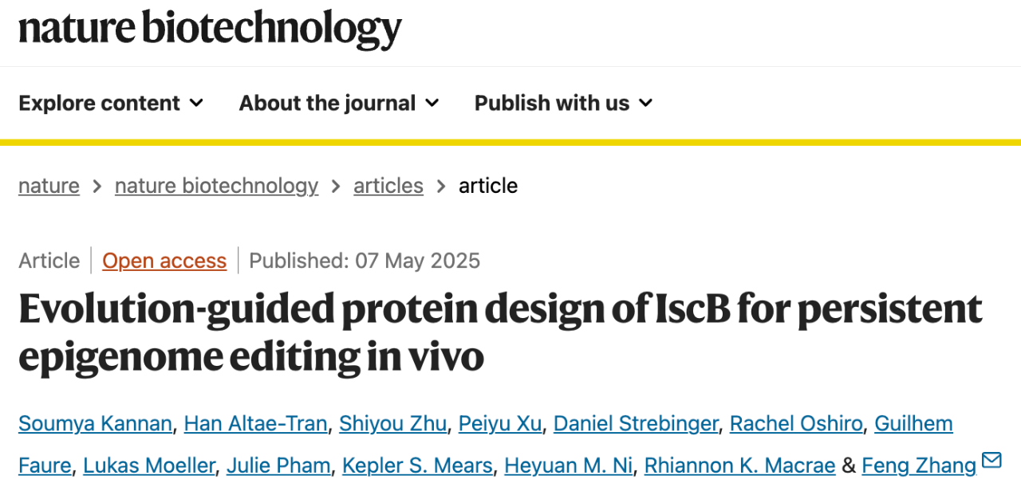Open the nature biotechnology breadcrumb link
The height and width of the screenshot is (499, 1021).
click(x=216, y=186)
